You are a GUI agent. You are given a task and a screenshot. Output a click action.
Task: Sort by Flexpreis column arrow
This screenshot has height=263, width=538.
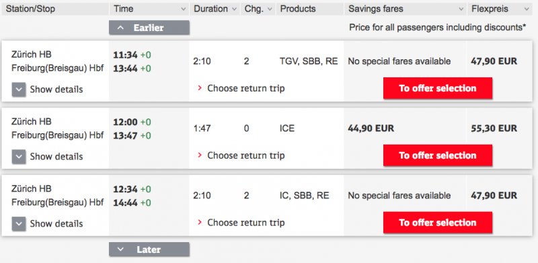pyautogui.click(x=527, y=9)
